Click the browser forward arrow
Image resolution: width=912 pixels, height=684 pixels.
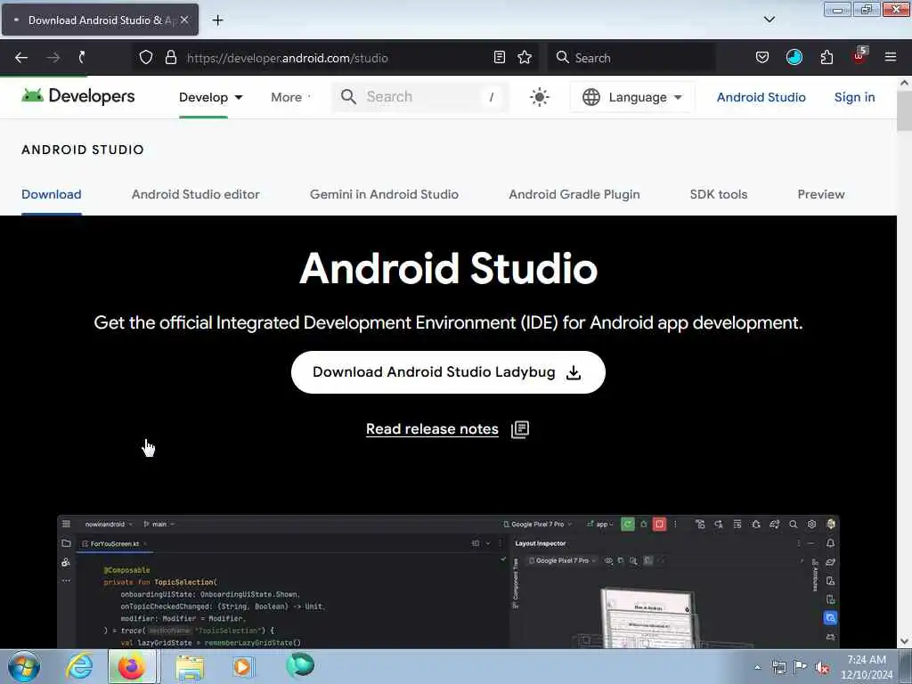click(53, 58)
